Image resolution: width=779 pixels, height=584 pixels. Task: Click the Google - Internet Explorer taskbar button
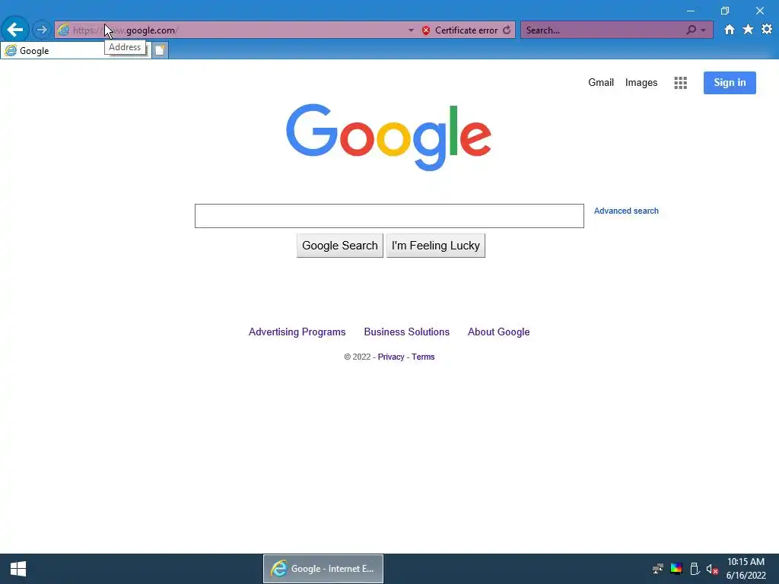[323, 569]
